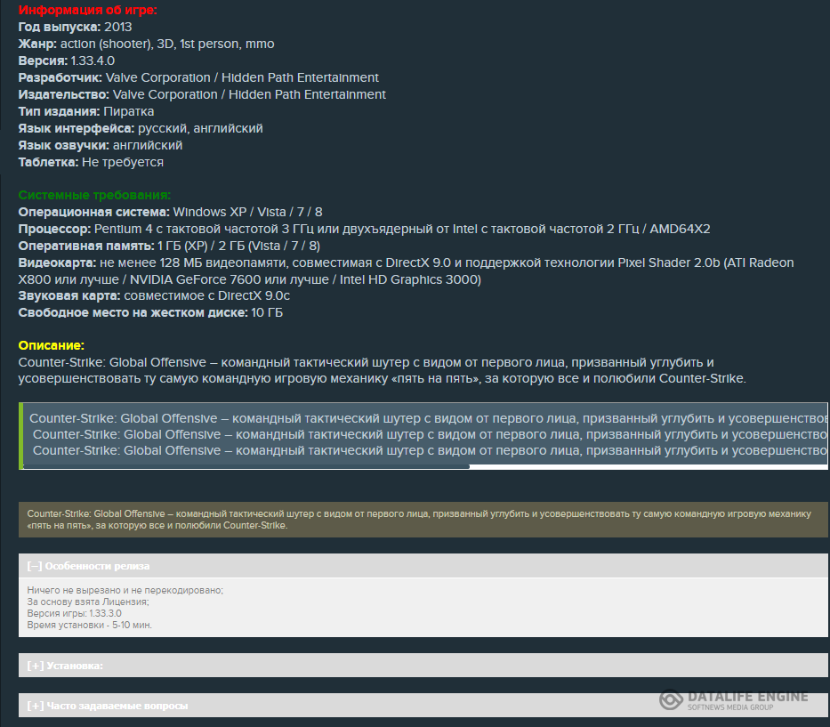Click the horizontal scrollbar in the code block
The width and height of the screenshot is (830, 727).
(x=246, y=466)
